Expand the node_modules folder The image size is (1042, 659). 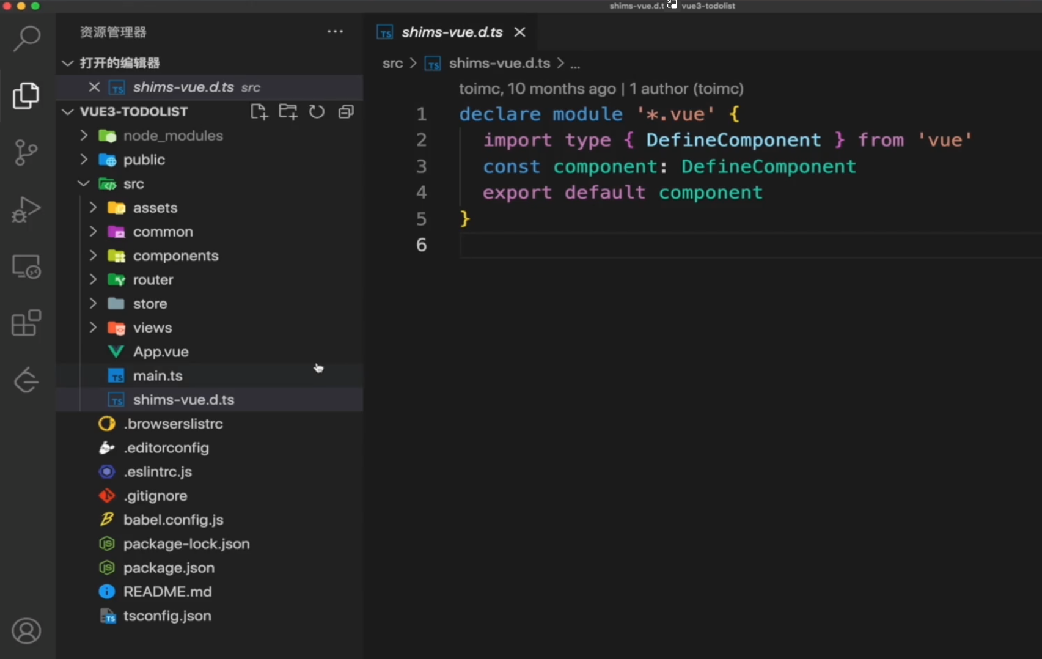[84, 135]
